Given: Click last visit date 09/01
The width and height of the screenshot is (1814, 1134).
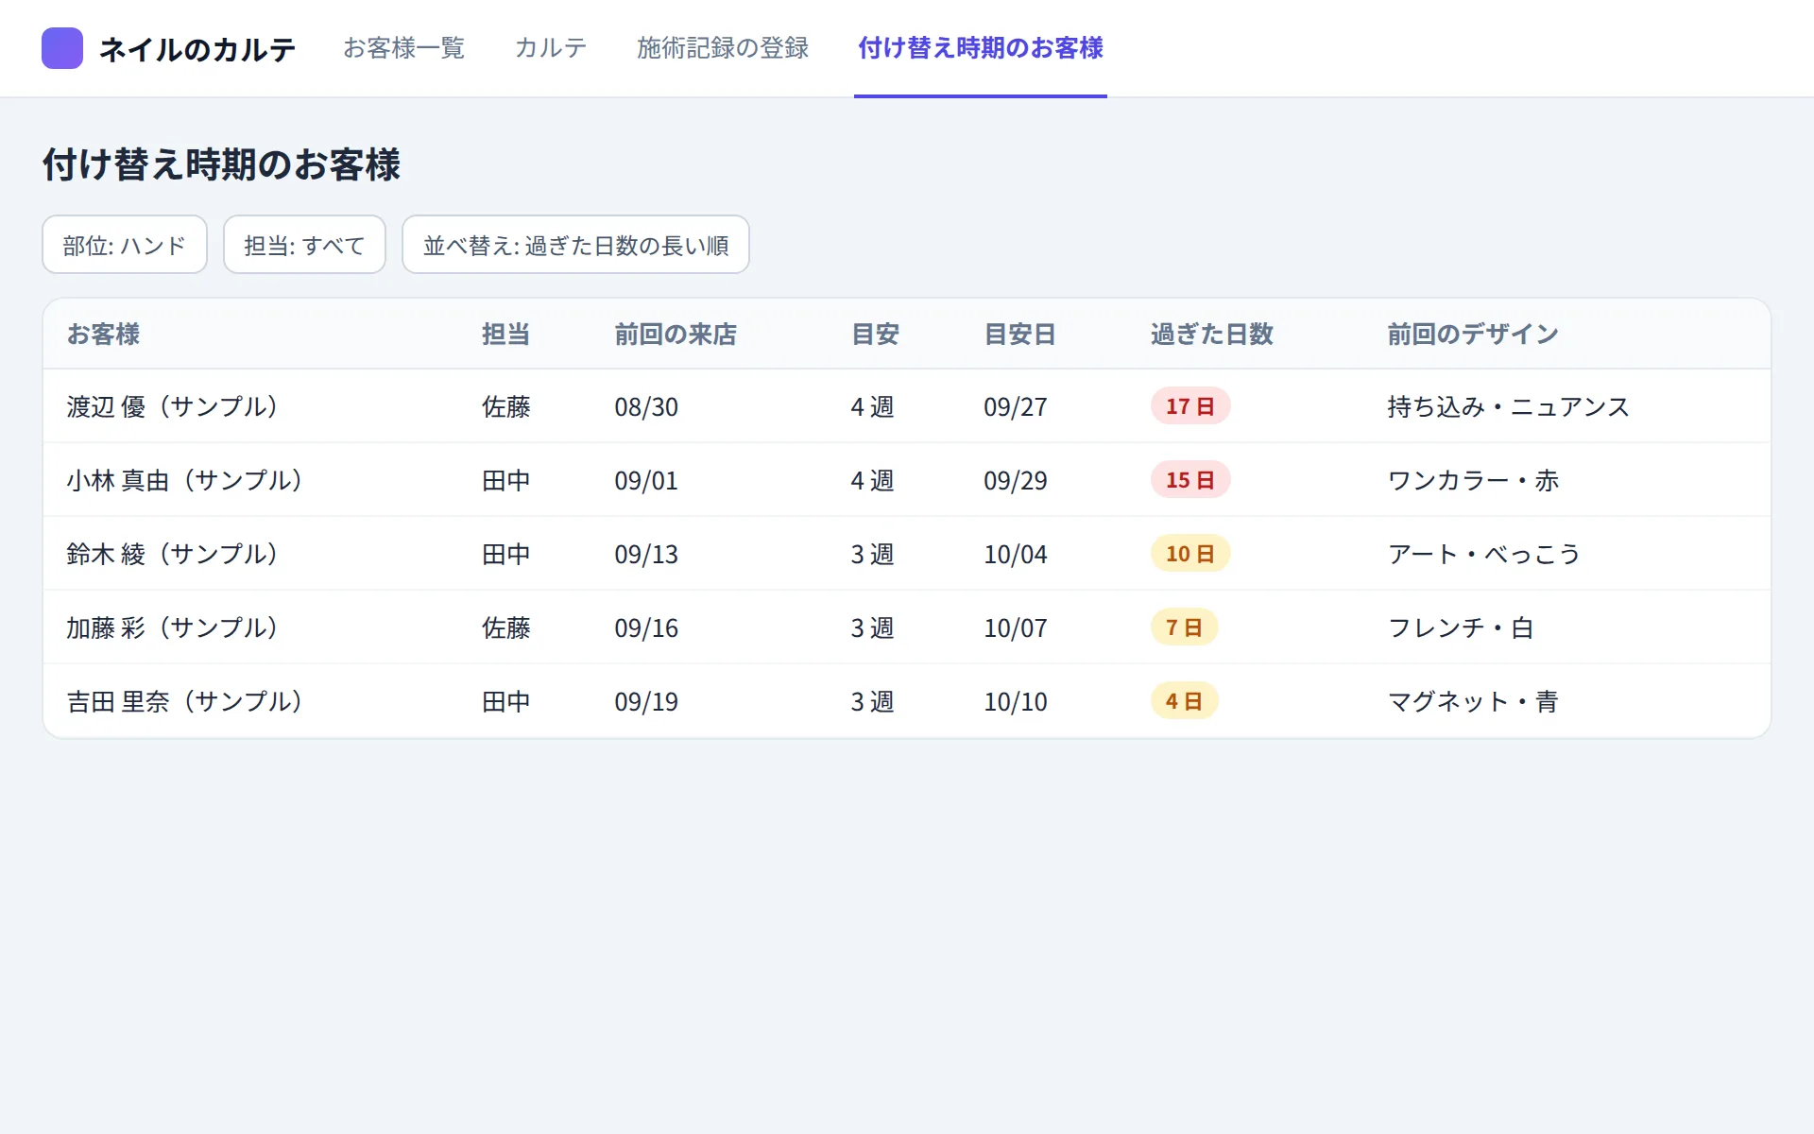Looking at the screenshot, I should (x=646, y=481).
